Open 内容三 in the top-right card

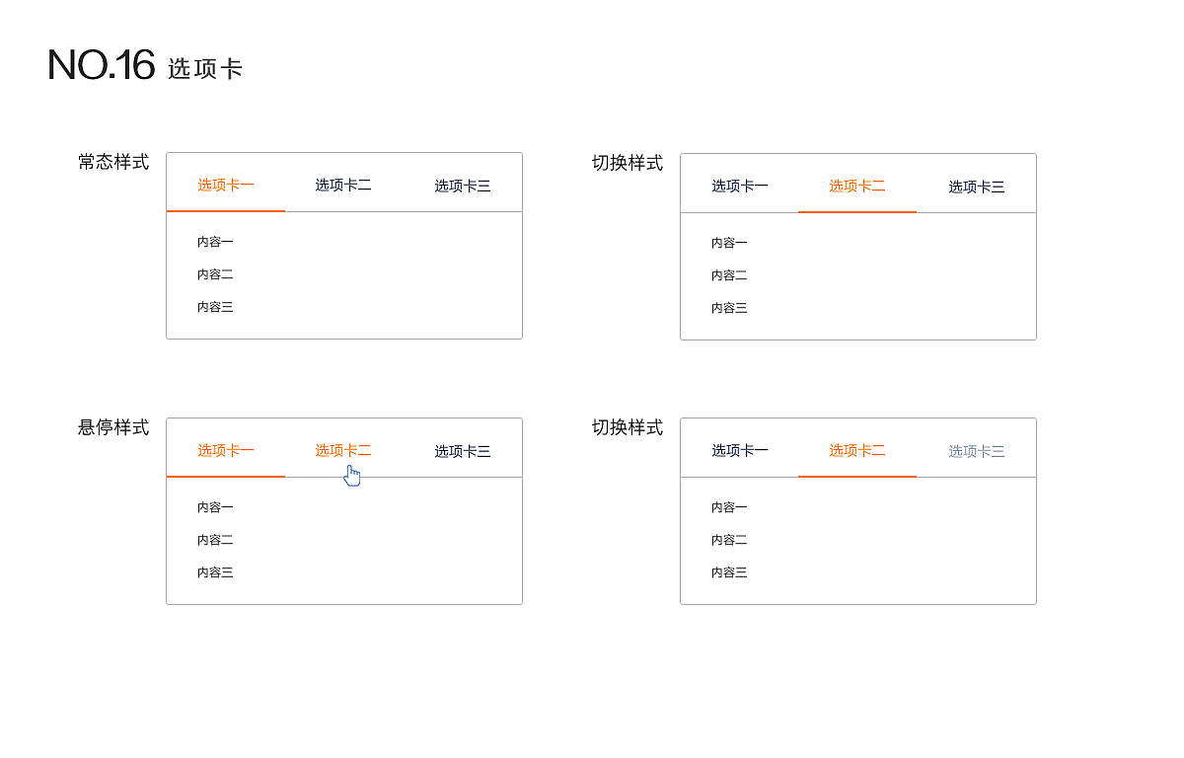(728, 308)
